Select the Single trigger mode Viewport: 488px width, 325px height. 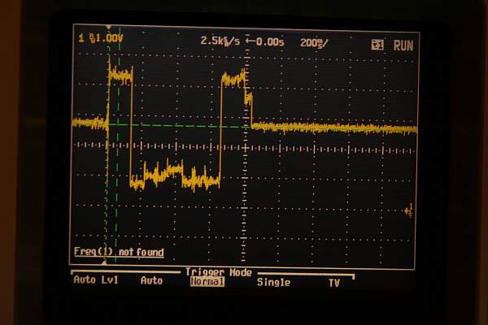[272, 282]
